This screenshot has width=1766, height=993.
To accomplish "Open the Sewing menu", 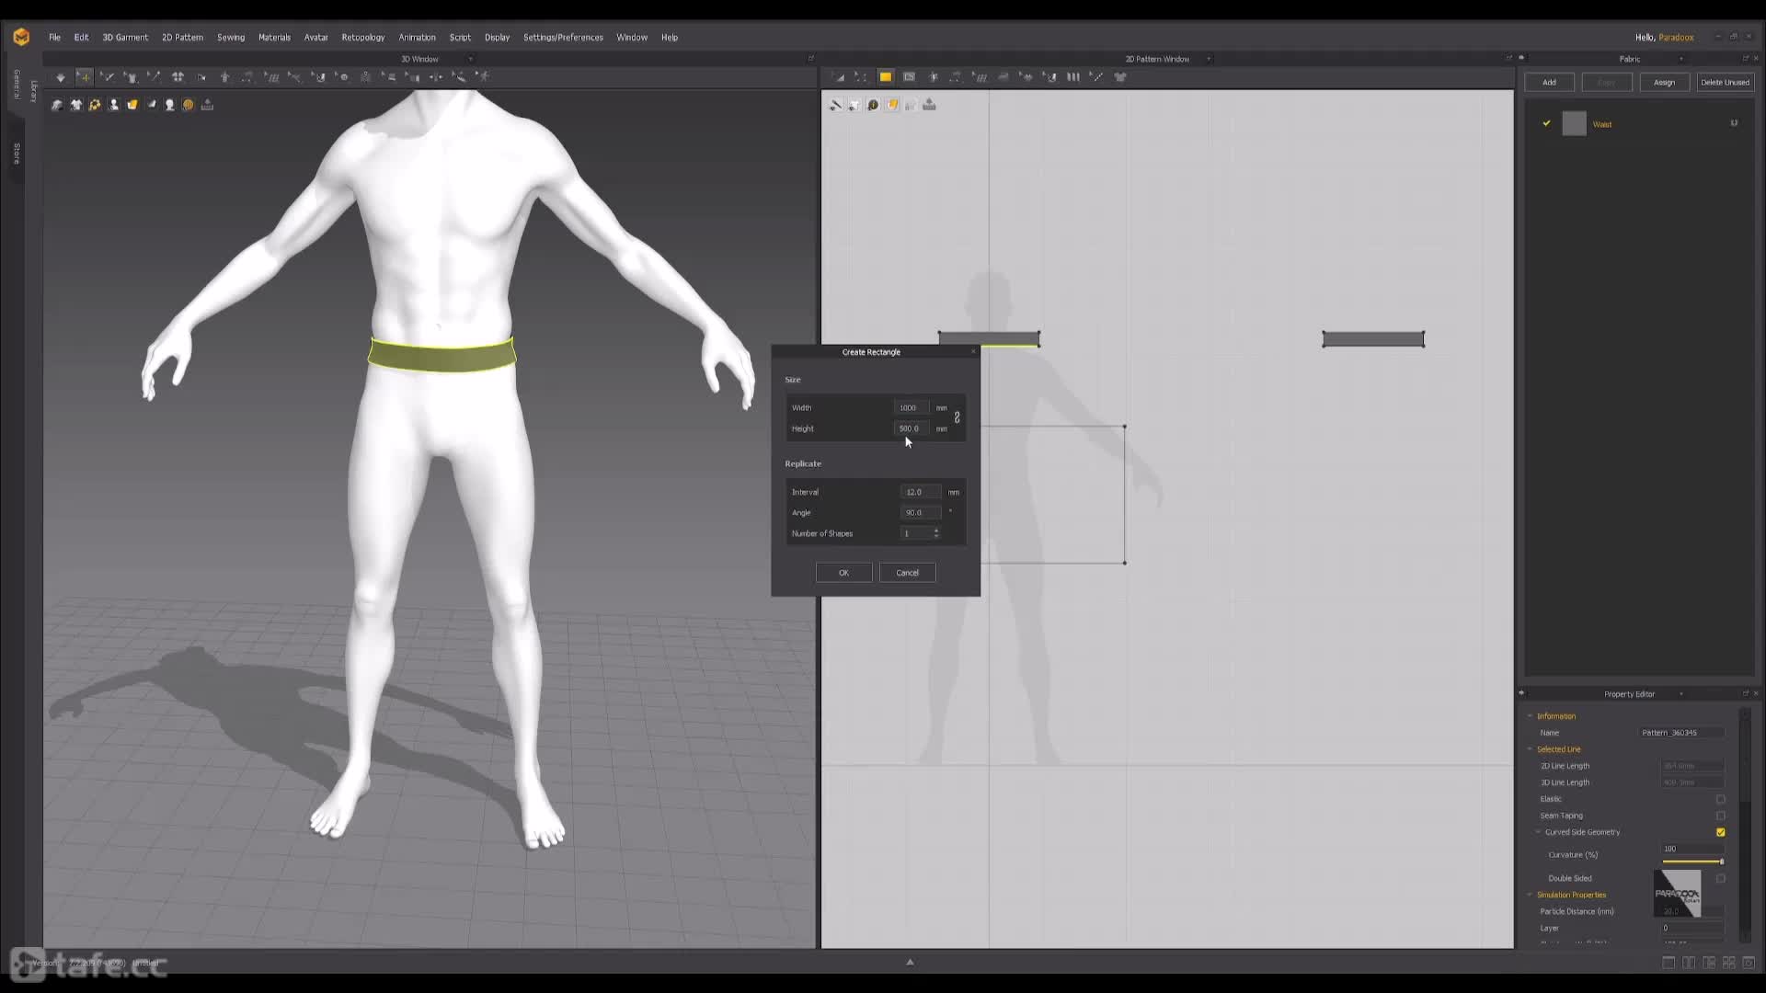I will click(x=231, y=38).
